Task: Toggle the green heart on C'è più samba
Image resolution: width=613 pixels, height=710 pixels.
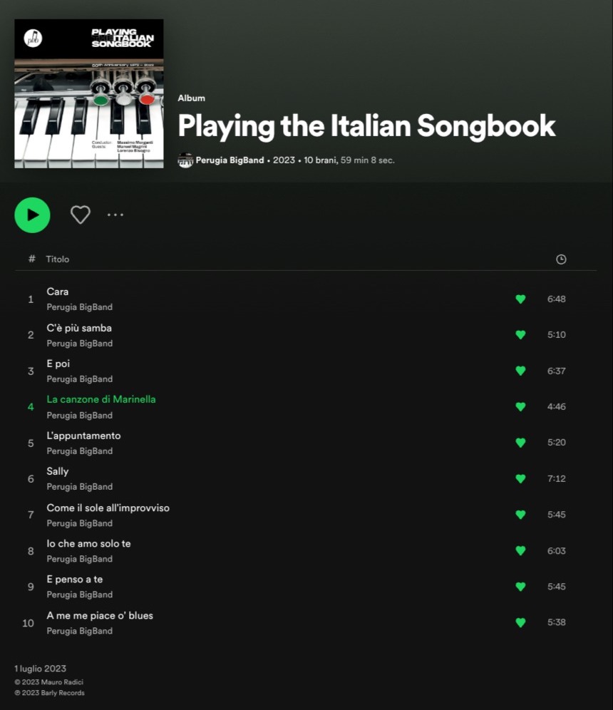Action: 520,334
